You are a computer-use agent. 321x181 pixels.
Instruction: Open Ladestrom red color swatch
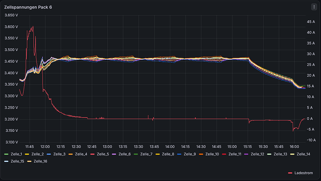(x=290, y=173)
